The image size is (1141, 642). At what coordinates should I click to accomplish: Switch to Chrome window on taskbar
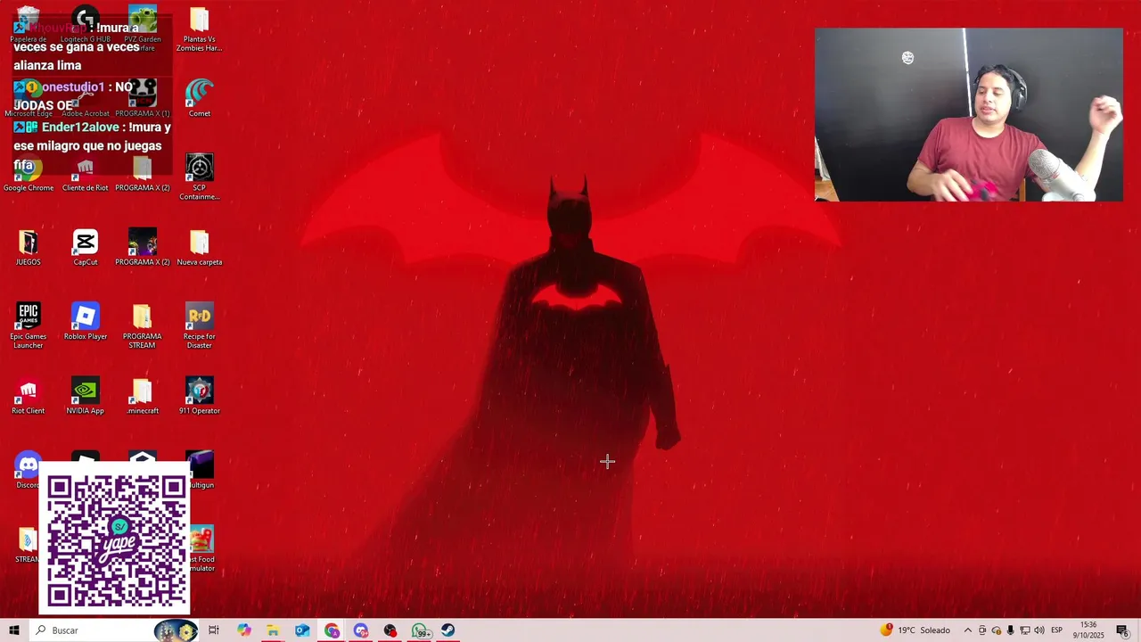point(332,630)
